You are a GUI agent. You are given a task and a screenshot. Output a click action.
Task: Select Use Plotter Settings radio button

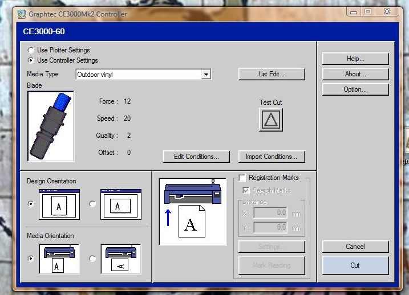pos(31,50)
